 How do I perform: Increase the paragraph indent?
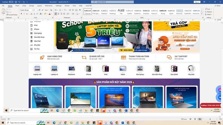click(x=73, y=10)
